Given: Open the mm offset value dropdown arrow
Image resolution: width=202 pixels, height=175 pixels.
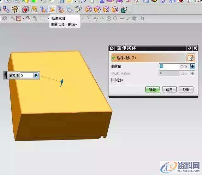Looking at the screenshot, I should (x=192, y=66).
